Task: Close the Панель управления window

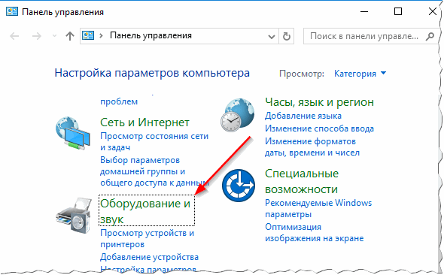Action: pos(433,11)
